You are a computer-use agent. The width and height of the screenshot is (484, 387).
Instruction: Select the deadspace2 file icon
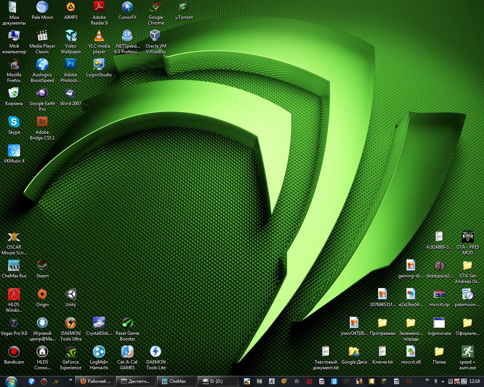coord(439,269)
